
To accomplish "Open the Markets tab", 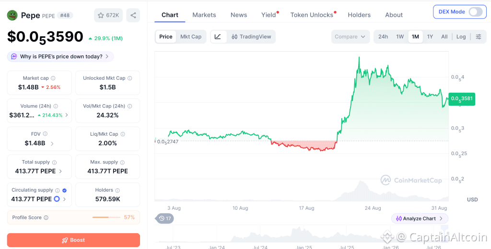I will click(x=204, y=15).
